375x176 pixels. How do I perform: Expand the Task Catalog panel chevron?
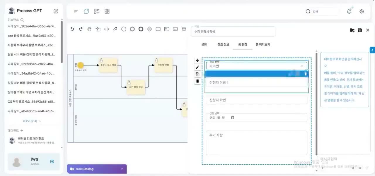122,169
